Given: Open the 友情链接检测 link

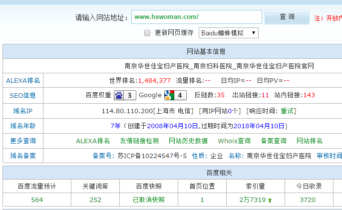Looking at the screenshot, I should click(x=139, y=141).
